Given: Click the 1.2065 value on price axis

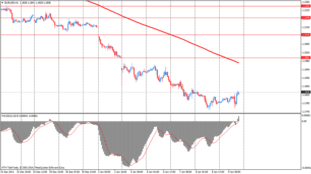Looking at the screenshot, I should pyautogui.click(x=306, y=44).
